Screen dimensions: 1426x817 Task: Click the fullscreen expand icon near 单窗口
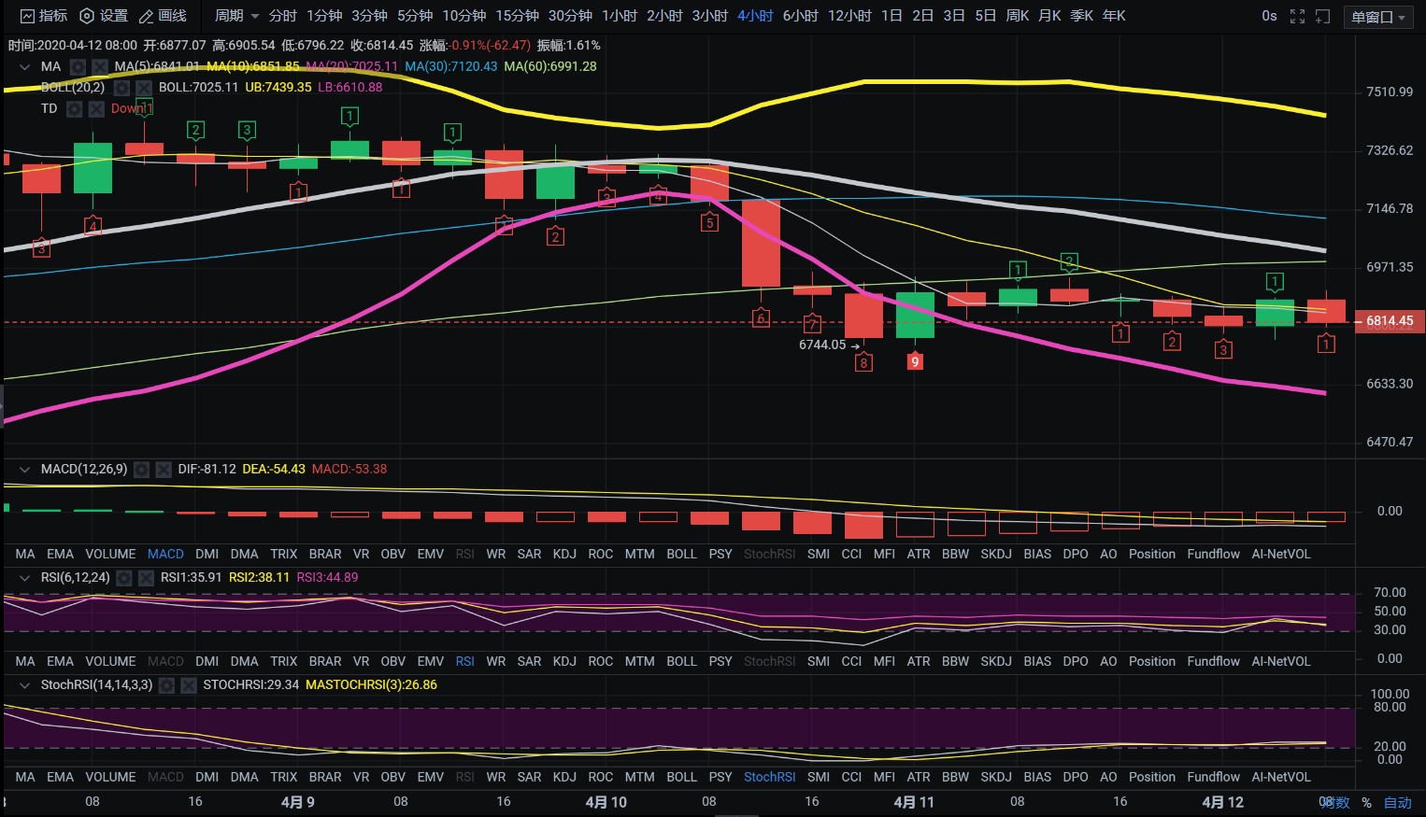click(x=1297, y=15)
